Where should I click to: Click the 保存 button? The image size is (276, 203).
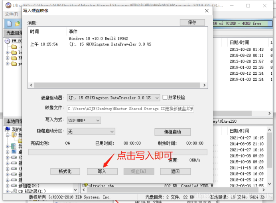tap(192, 22)
